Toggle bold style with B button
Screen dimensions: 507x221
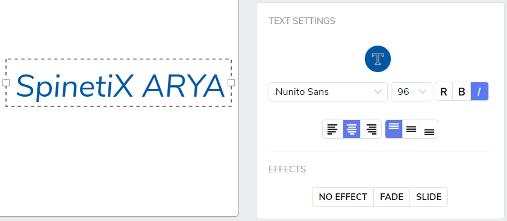[461, 92]
